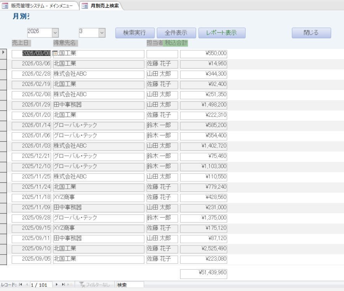Select グローバル・テック in the 2025/12/21 row
Viewport: 344px width, 291px height.
tap(99, 157)
